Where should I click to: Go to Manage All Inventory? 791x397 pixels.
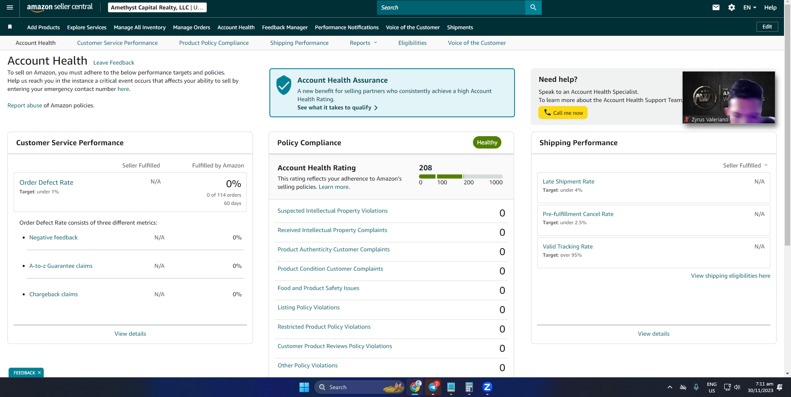[140, 27]
